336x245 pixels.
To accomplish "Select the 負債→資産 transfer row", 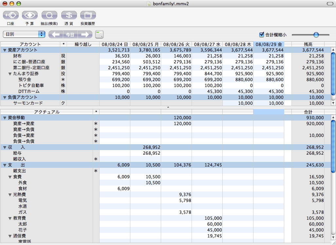I will pyautogui.click(x=165, y=135).
